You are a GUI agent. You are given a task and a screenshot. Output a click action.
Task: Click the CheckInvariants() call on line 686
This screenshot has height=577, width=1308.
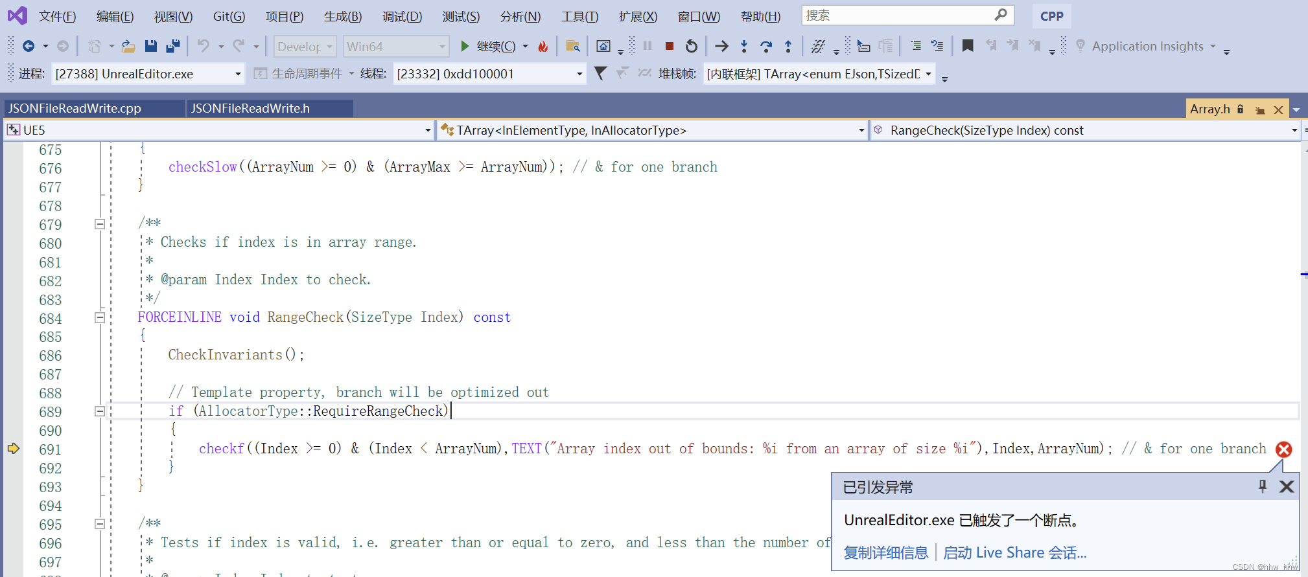tap(236, 355)
